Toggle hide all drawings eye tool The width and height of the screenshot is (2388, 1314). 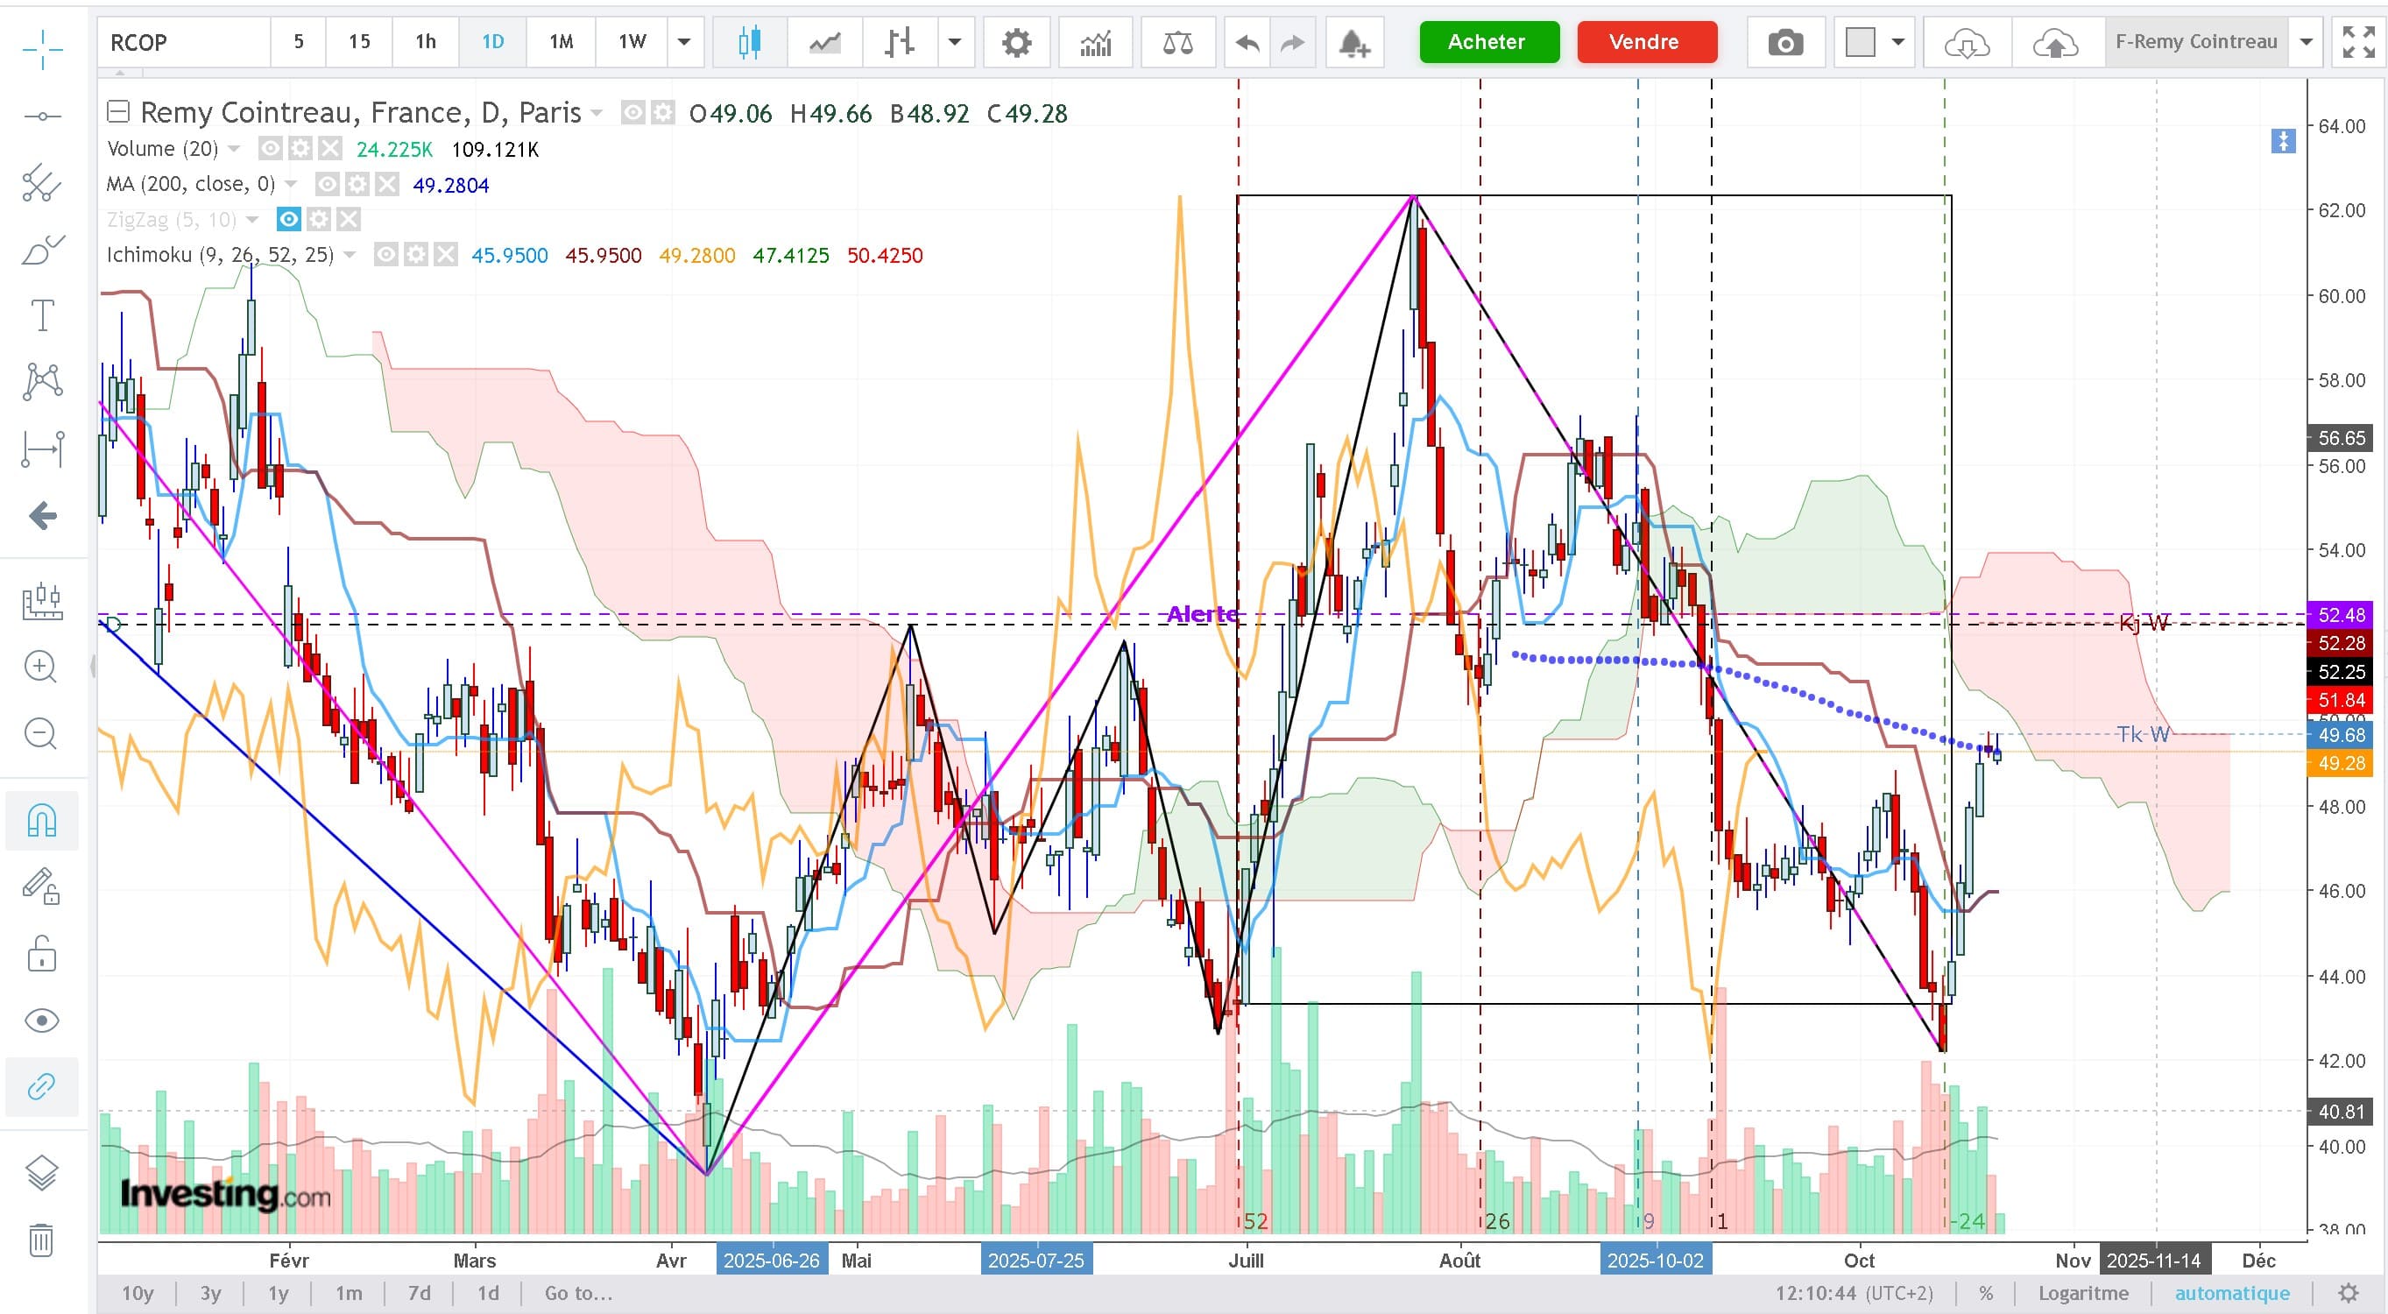(x=42, y=1021)
